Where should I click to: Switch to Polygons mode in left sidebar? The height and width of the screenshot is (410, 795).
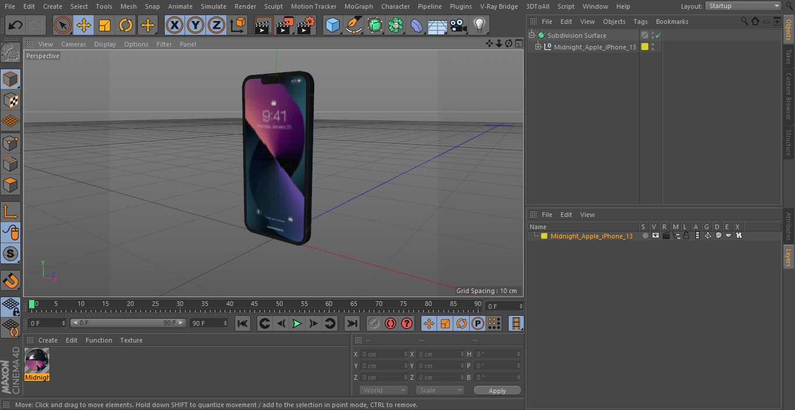[x=10, y=185]
